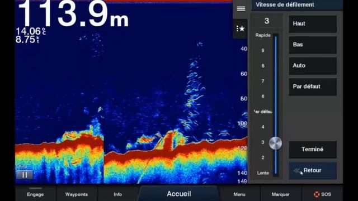
Task: Click the 100 depth scale label
Action: click(x=242, y=123)
